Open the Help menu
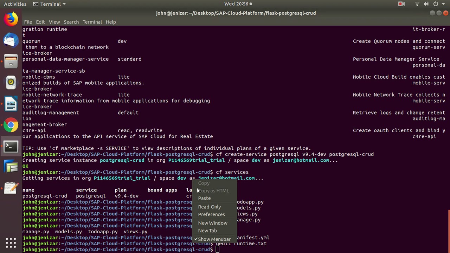 111,22
